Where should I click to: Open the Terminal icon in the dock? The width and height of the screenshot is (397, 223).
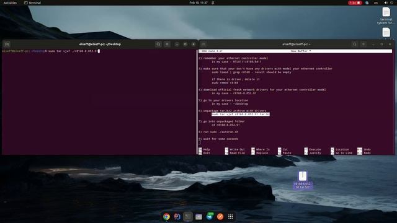point(188,216)
